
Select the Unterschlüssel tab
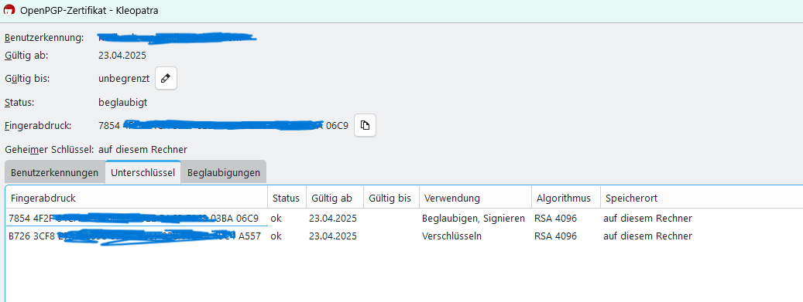[143, 173]
